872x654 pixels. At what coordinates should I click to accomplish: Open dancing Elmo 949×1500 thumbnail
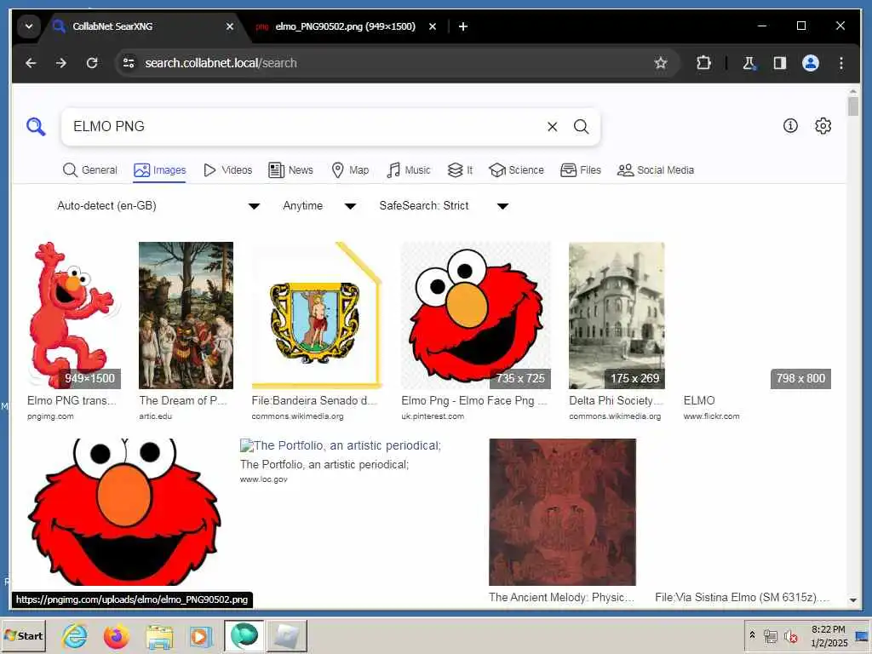tap(74, 315)
